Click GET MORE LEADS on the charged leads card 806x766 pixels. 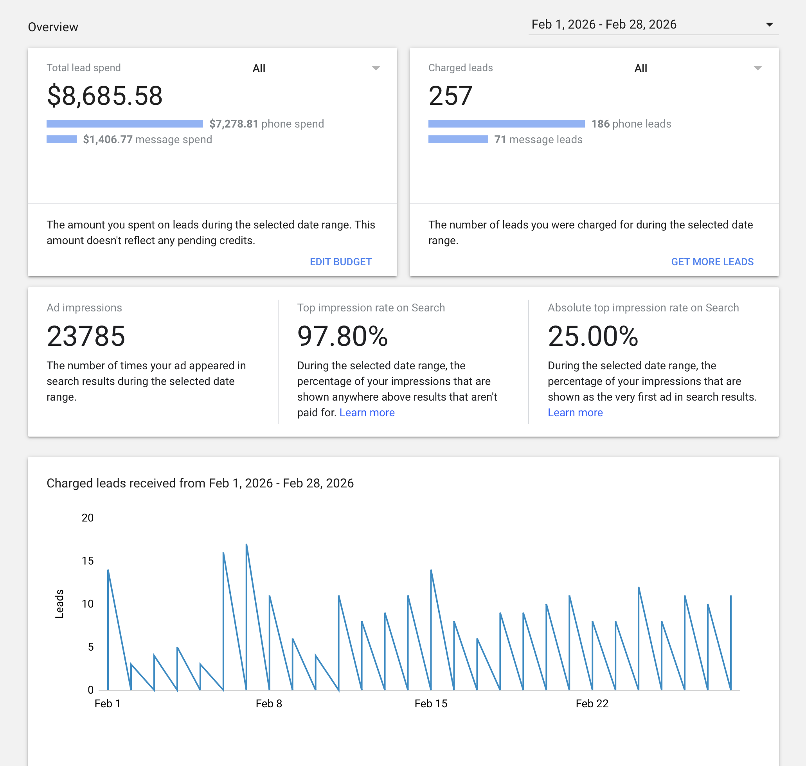coord(712,262)
